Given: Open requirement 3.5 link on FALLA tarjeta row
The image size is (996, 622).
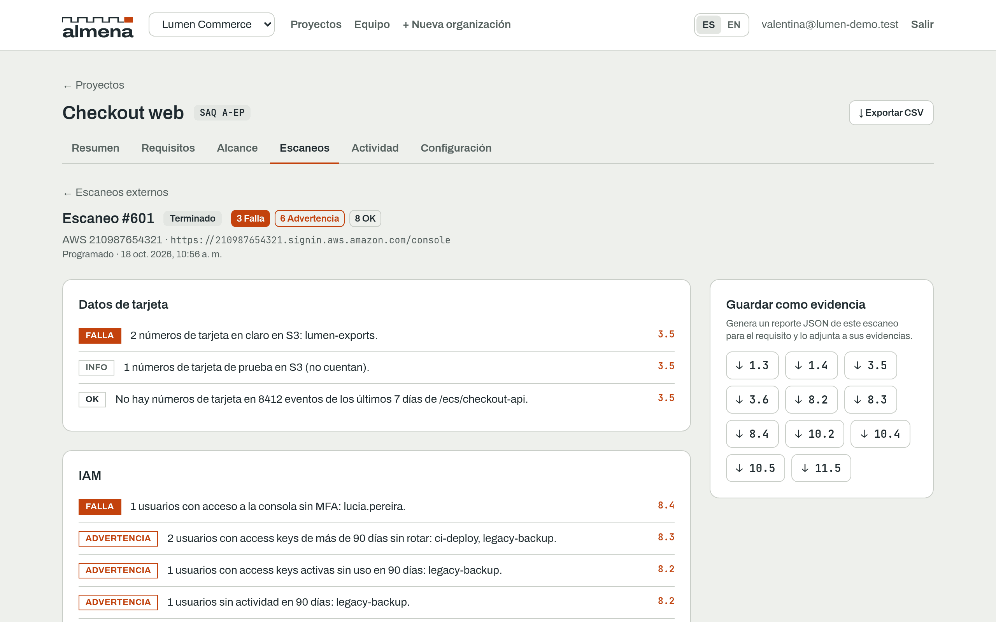Looking at the screenshot, I should pyautogui.click(x=666, y=334).
